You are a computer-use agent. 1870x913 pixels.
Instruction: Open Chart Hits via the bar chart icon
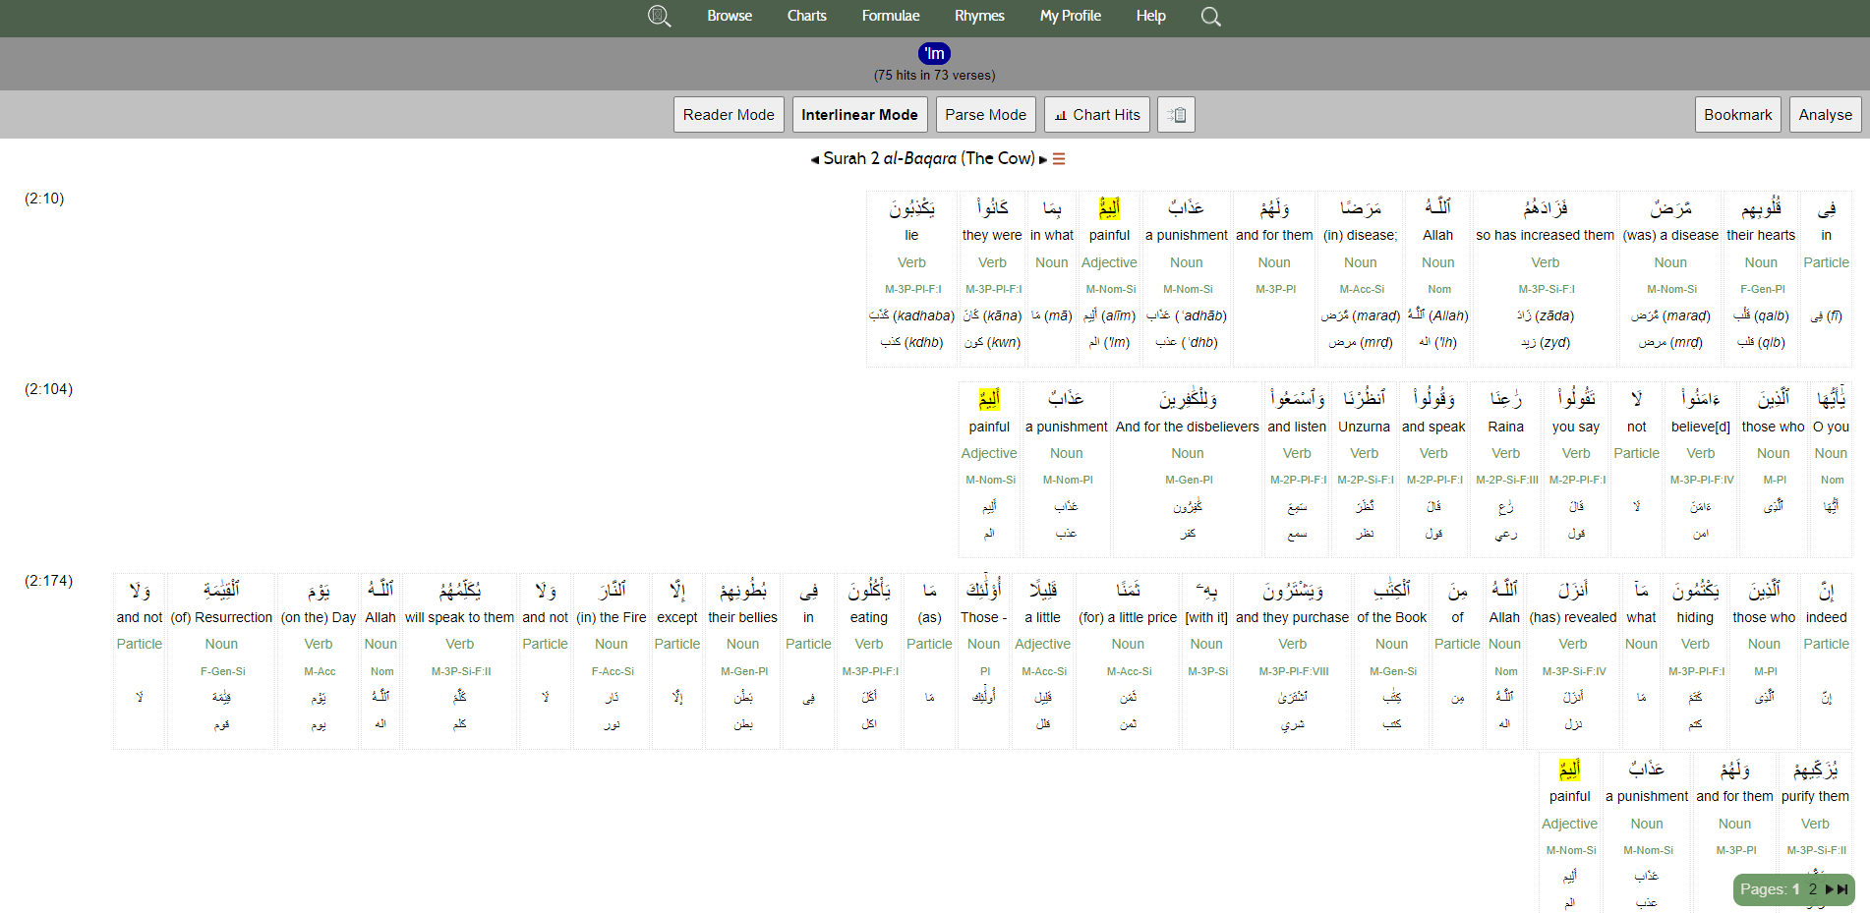[1096, 114]
